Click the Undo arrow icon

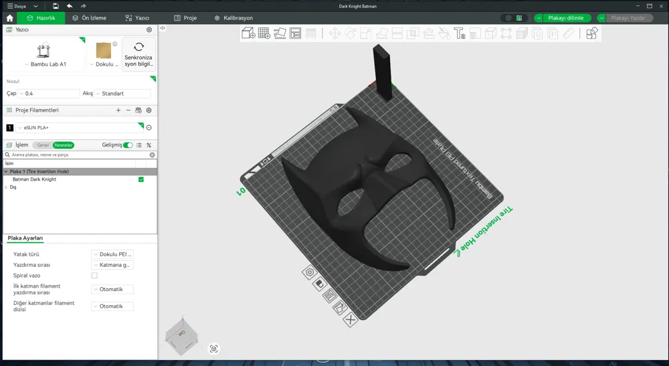(70, 6)
